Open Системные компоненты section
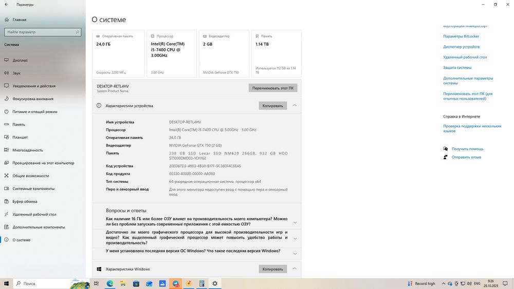514x289 pixels. tap(43, 188)
